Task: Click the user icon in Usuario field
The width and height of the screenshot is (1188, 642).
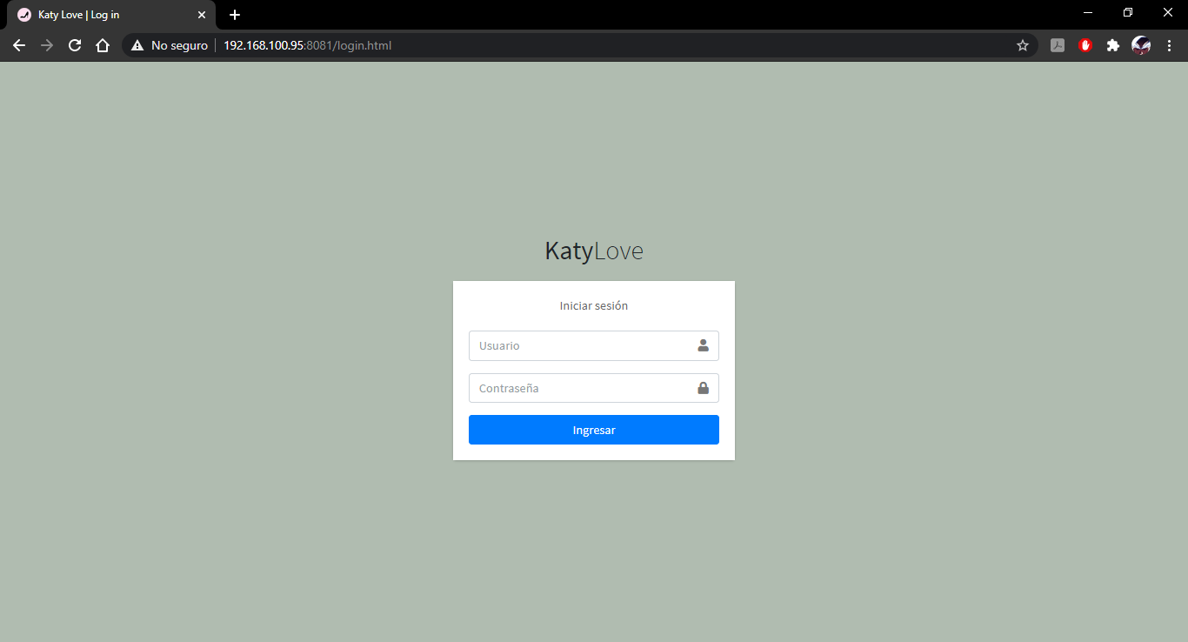Action: [x=703, y=345]
